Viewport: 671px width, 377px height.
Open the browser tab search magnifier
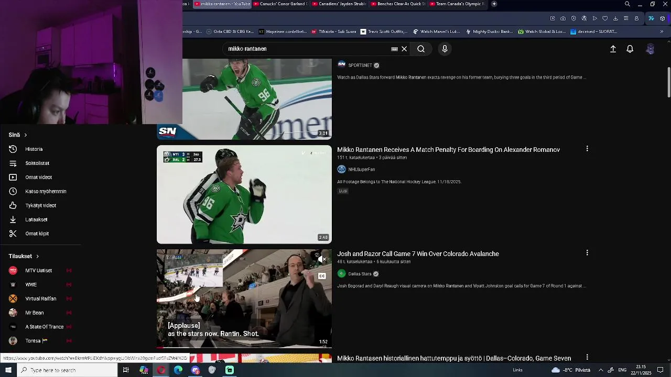pyautogui.click(x=627, y=4)
